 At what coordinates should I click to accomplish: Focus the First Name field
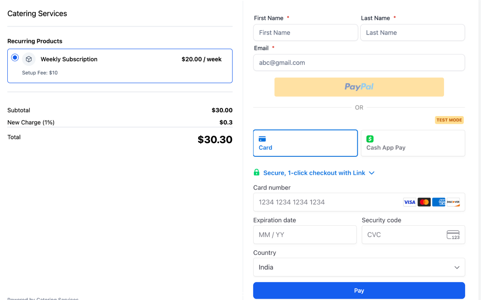(x=305, y=32)
